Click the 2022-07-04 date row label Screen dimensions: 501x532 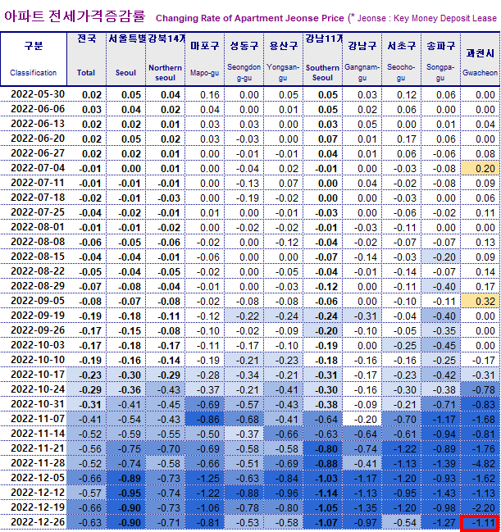pyautogui.click(x=38, y=168)
